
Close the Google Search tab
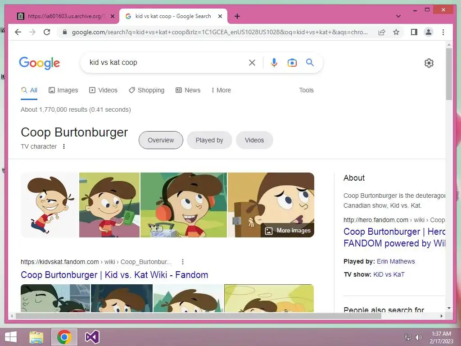[220, 16]
